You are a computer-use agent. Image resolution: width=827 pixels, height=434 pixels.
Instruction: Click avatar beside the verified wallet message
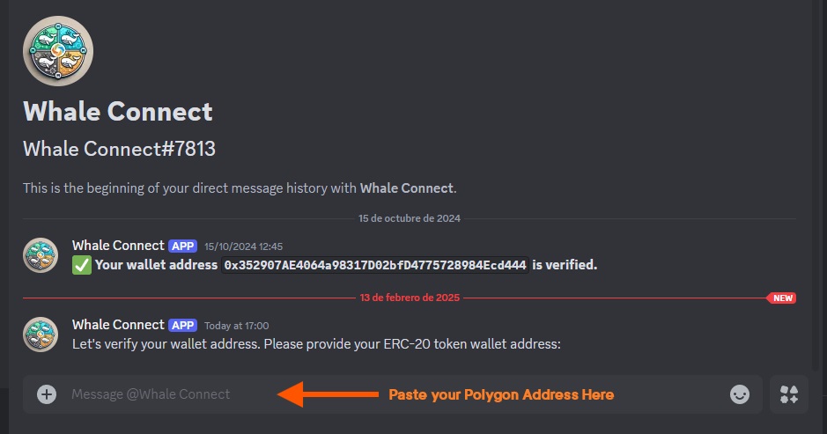(x=41, y=255)
